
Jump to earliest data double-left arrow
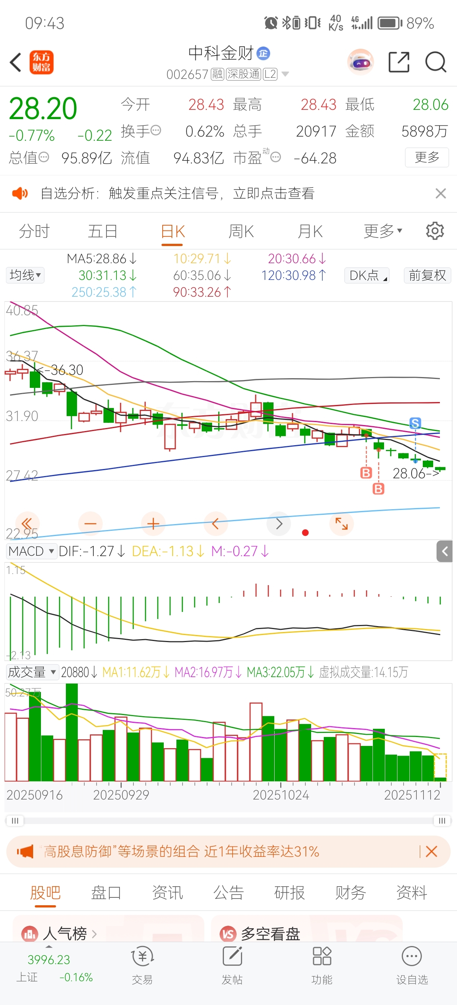pyautogui.click(x=27, y=524)
